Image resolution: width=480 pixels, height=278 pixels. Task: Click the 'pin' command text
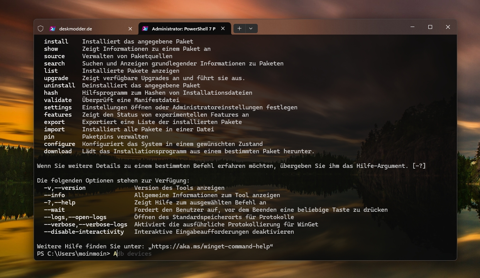[x=49, y=137]
